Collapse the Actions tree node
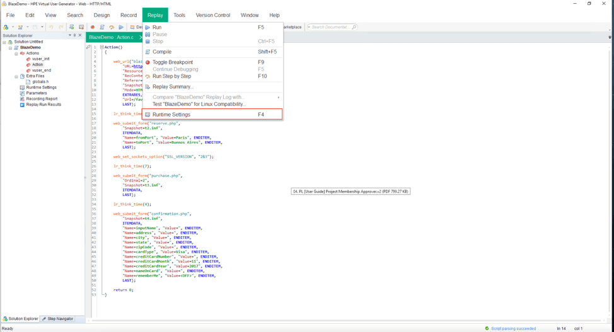Viewport: 614px width, 332px height. 16,54
